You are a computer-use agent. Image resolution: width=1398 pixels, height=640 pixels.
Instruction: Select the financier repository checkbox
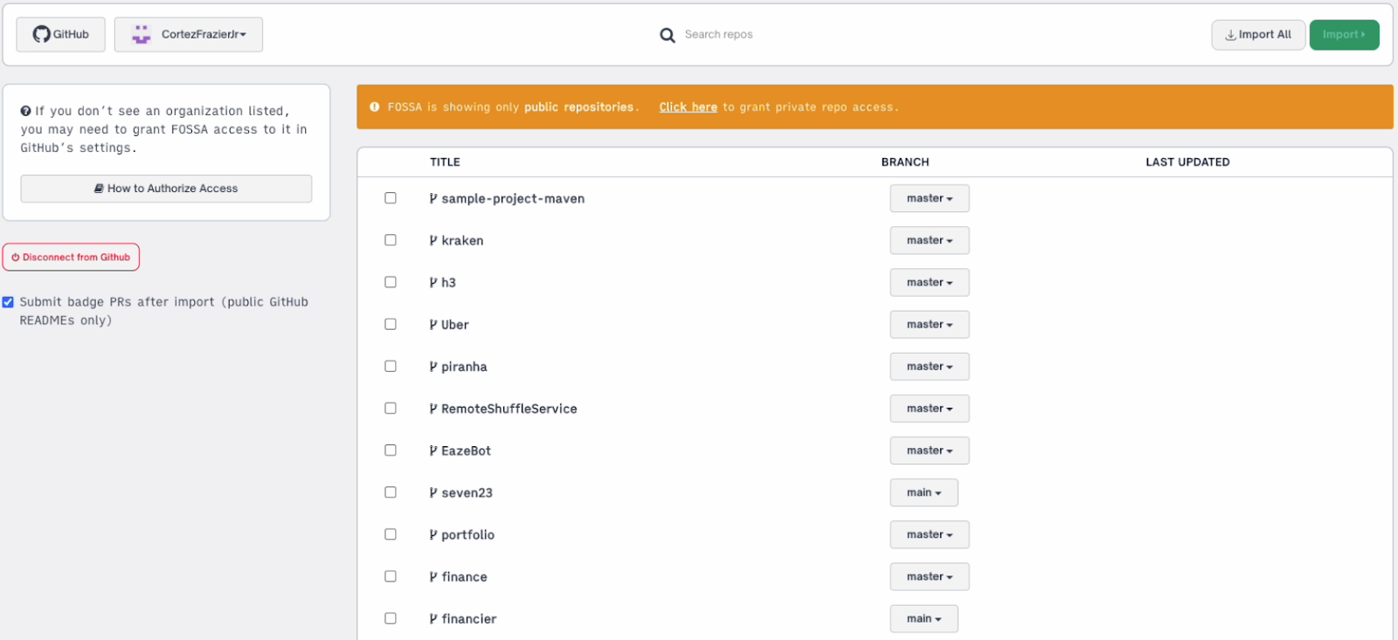391,618
